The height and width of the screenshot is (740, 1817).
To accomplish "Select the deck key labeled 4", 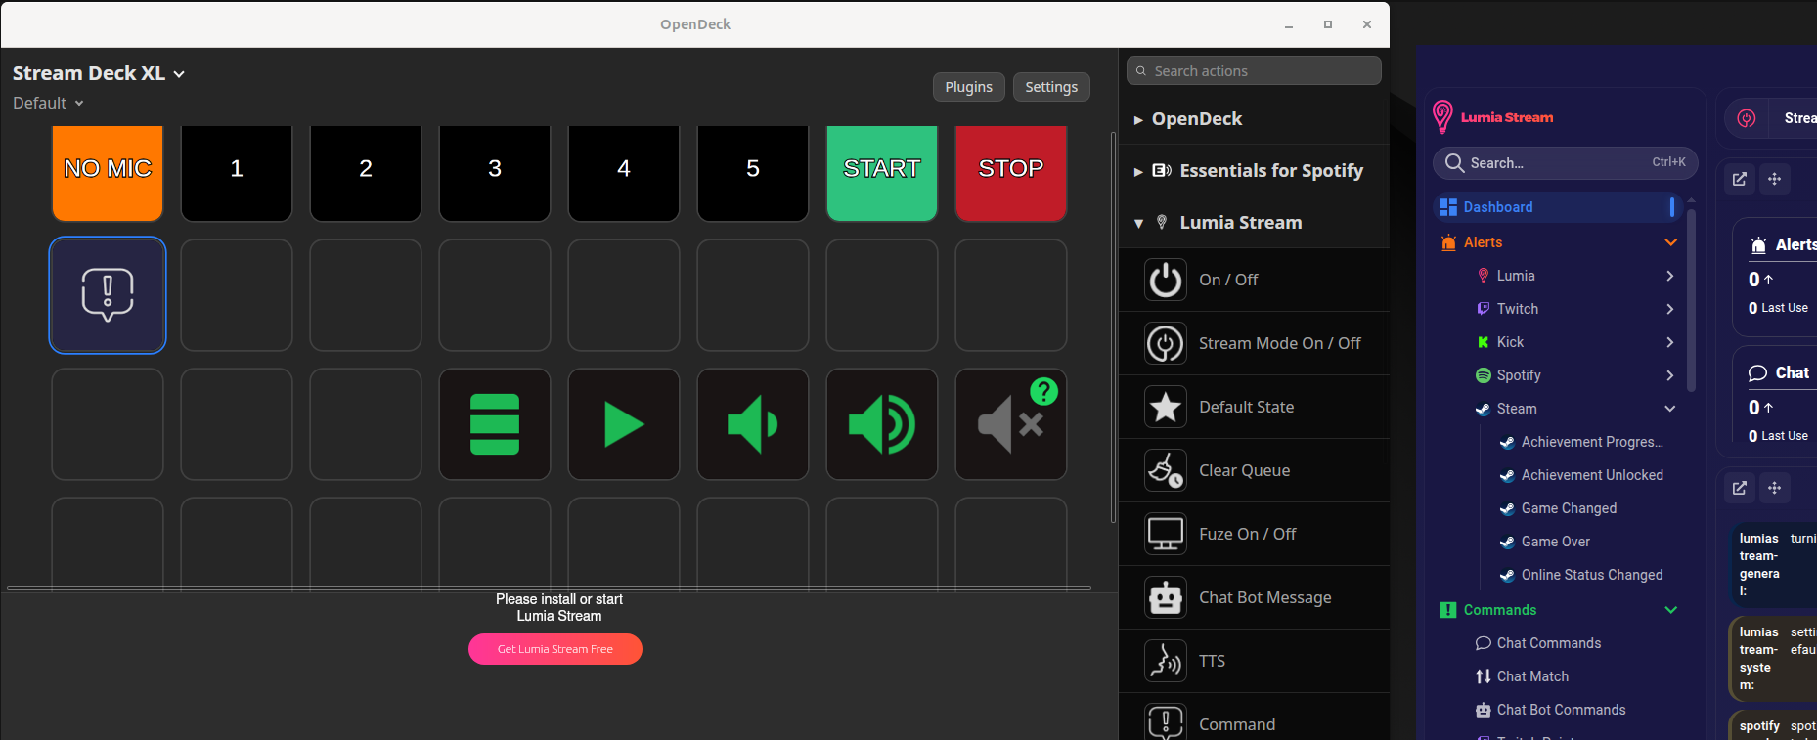I will [x=624, y=173].
